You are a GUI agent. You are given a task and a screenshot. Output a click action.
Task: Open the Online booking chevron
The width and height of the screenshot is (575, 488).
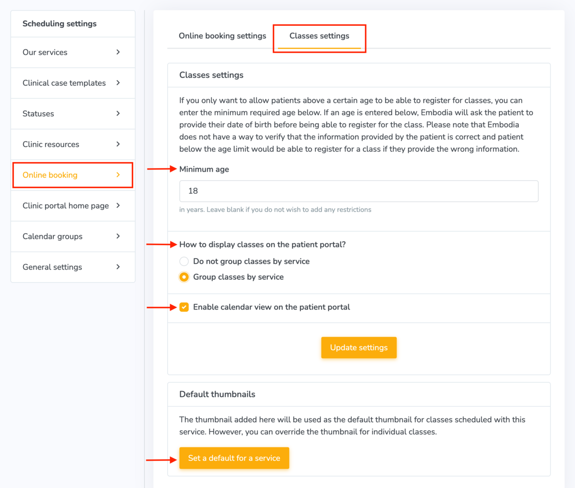click(118, 175)
